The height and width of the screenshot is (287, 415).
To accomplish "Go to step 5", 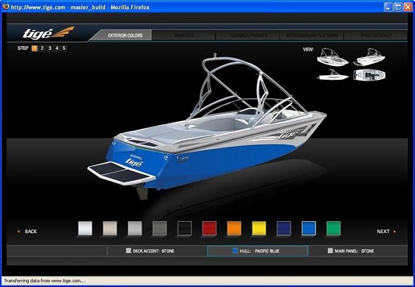I will point(63,49).
